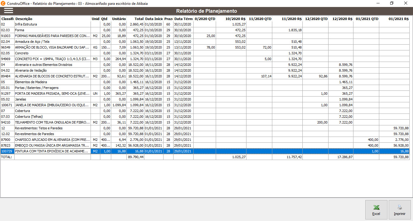Click unit price cell 142,32

121,145
